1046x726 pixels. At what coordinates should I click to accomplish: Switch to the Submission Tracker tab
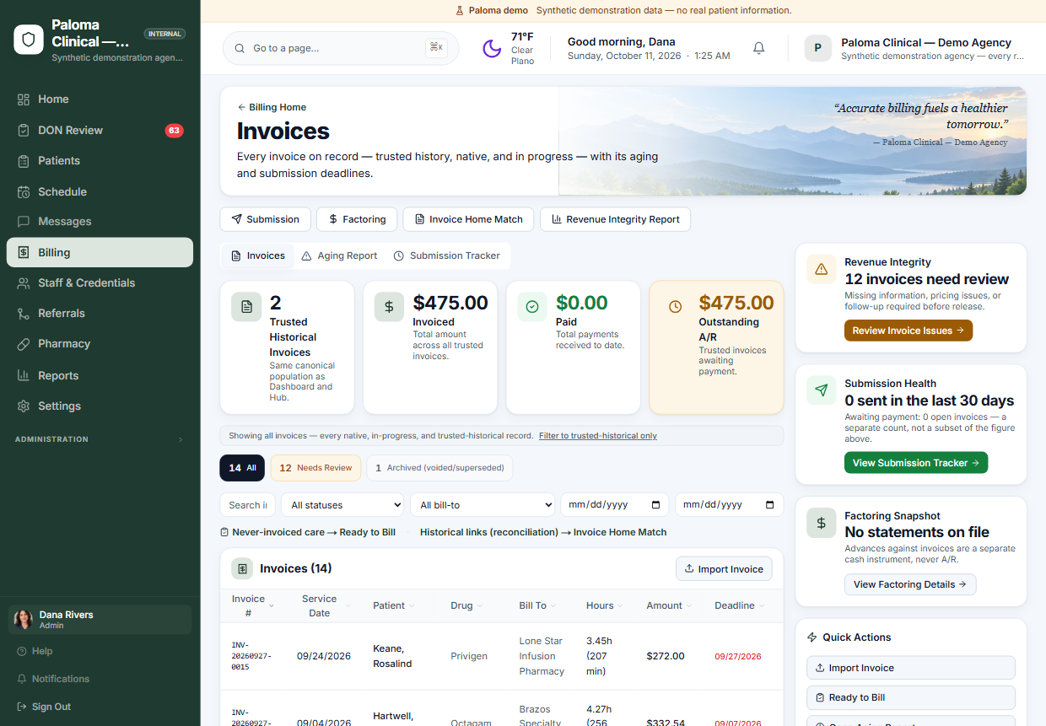(x=447, y=255)
